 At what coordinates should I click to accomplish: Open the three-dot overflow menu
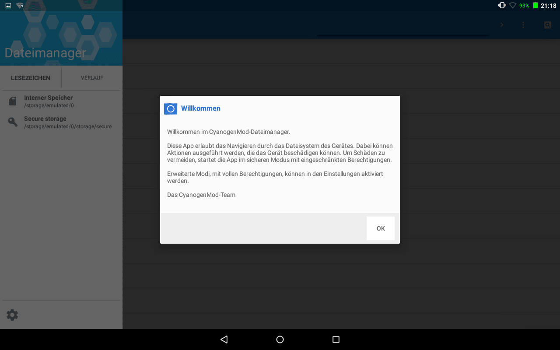coord(523,25)
